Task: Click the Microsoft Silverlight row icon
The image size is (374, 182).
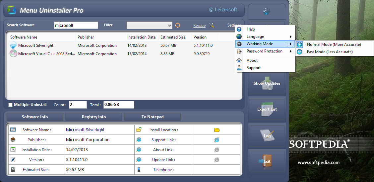Action: click(13, 45)
